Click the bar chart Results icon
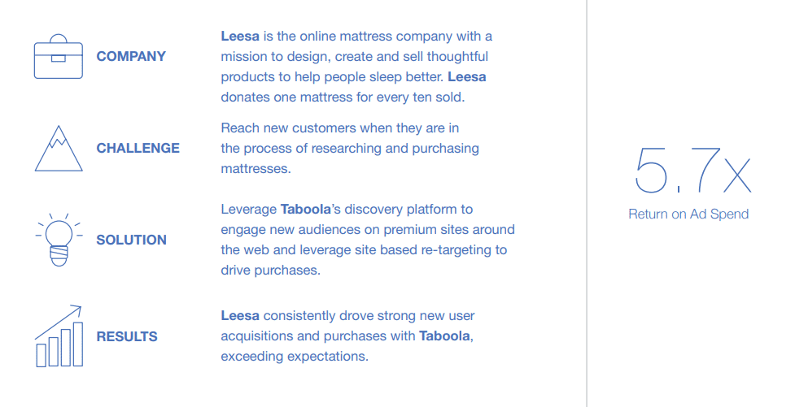Image resolution: width=795 pixels, height=407 pixels. (59, 336)
